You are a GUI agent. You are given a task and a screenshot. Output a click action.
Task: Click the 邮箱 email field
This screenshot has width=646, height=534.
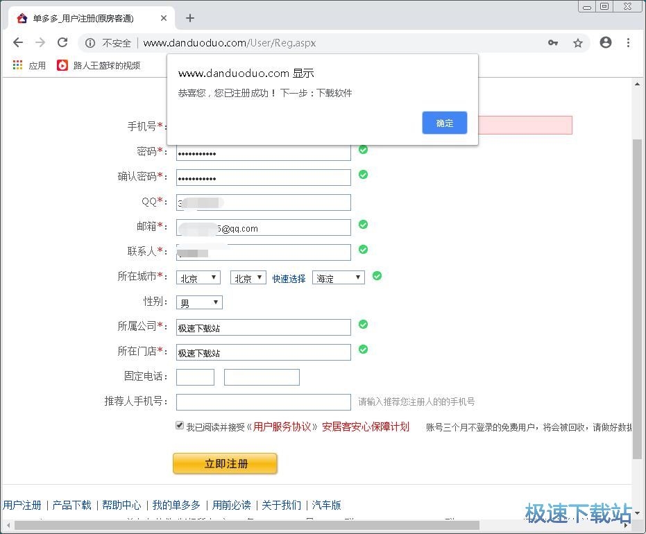264,227
